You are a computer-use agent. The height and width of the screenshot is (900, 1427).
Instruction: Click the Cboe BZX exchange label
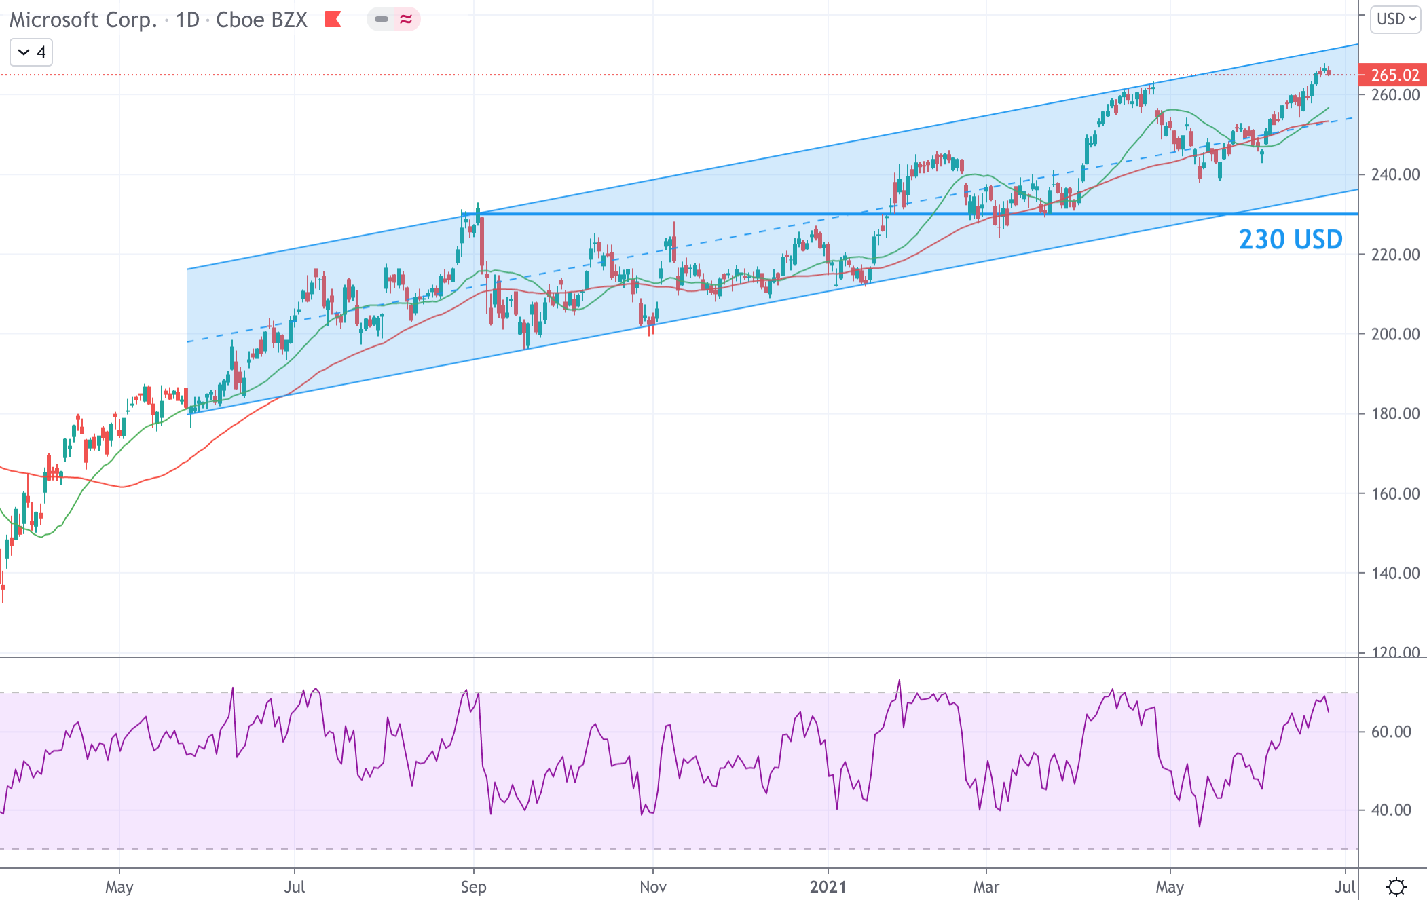(x=261, y=20)
